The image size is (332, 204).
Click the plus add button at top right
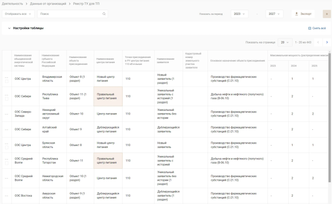[326, 14]
